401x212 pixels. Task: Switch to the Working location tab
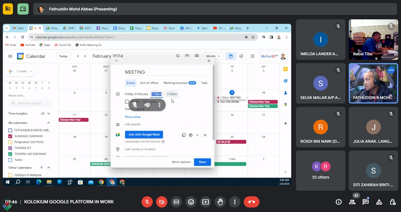coord(179,83)
